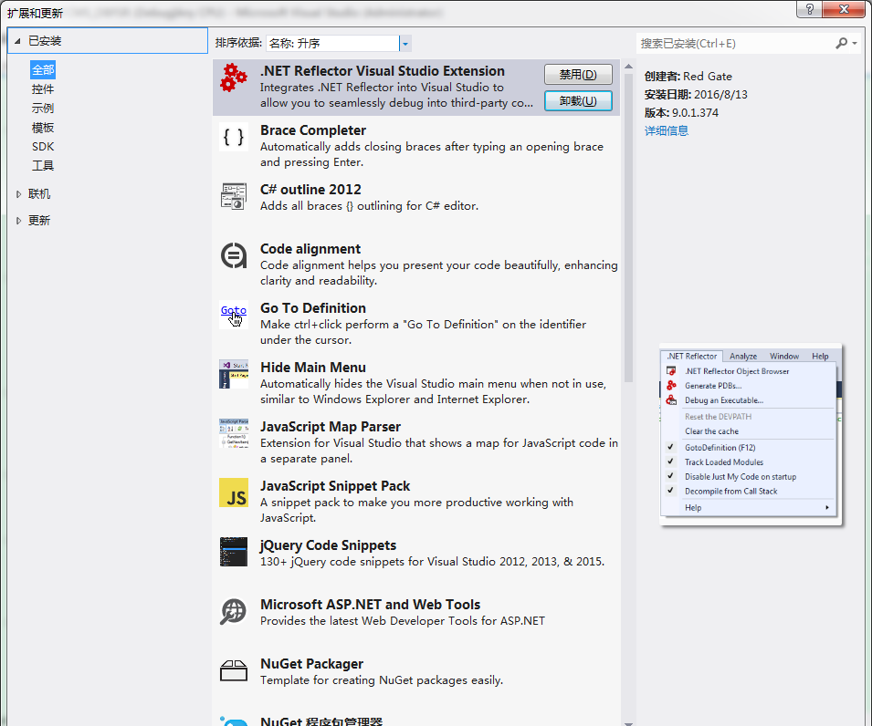This screenshot has width=872, height=726.
Task: Click the Hide Main Menu icon
Action: pyautogui.click(x=234, y=374)
